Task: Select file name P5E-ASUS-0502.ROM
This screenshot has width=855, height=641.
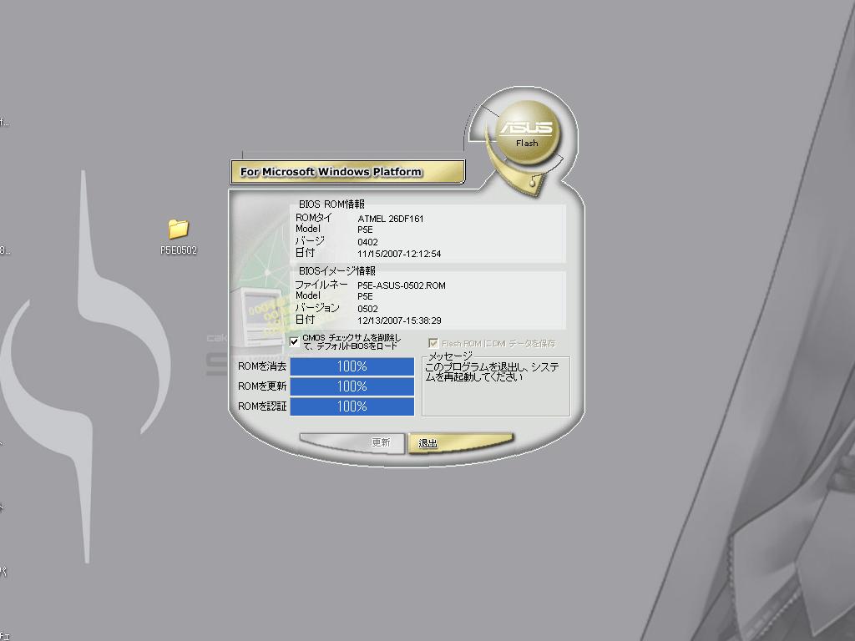Action: 402,285
